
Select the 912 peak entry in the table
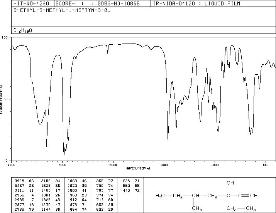click(78, 200)
